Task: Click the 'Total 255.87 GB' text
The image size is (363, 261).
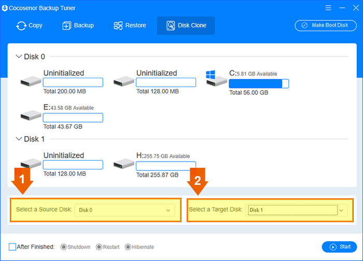Action: (157, 175)
